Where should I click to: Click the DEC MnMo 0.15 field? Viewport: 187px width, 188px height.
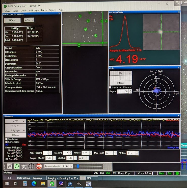(131, 153)
